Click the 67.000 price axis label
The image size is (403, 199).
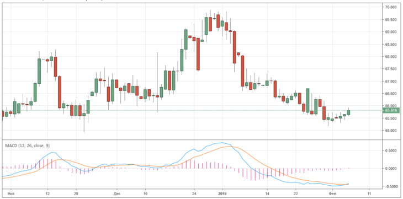tap(391, 82)
